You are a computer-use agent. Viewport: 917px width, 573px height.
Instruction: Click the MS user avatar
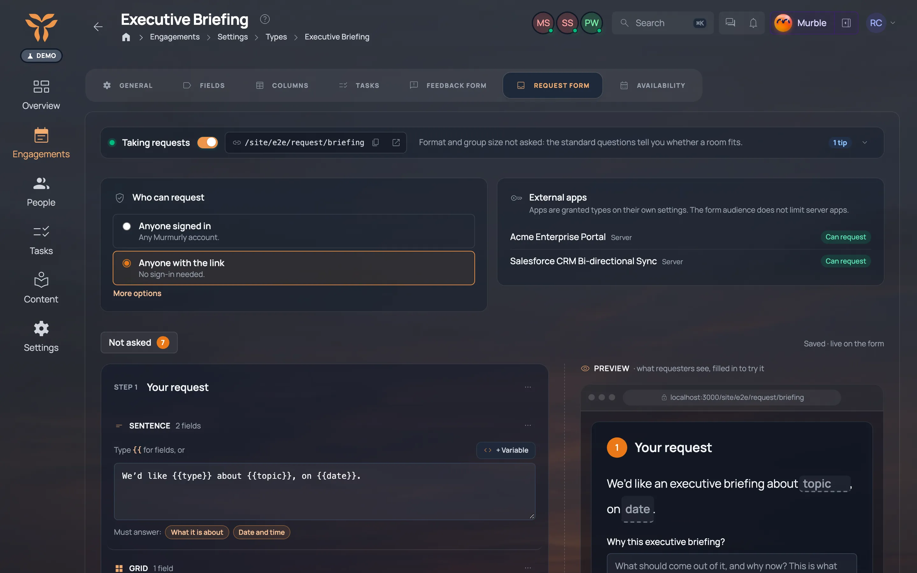click(x=543, y=23)
